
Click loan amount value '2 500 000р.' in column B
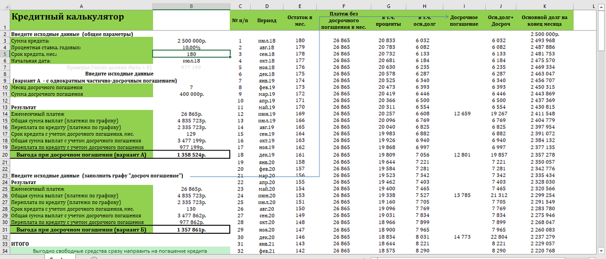coord(191,40)
